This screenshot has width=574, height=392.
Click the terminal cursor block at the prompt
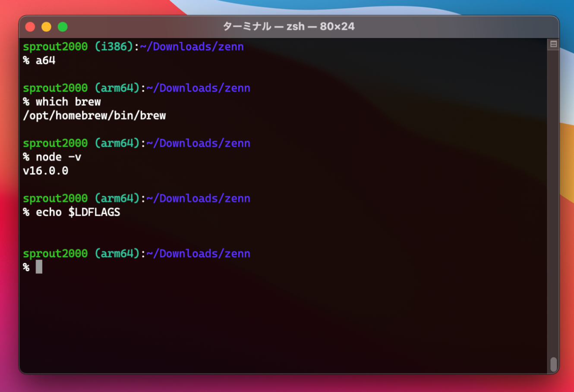39,267
